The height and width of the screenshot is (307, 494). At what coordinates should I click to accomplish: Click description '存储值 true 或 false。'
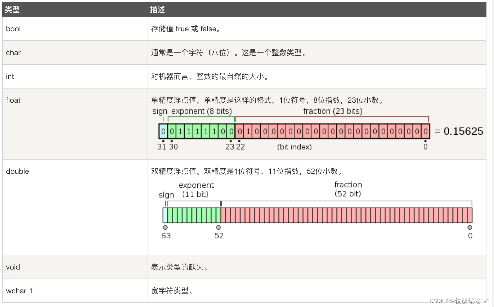pos(186,29)
